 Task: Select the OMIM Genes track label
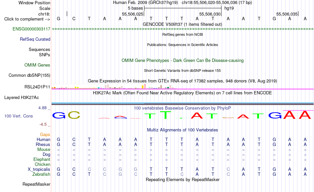(37, 65)
